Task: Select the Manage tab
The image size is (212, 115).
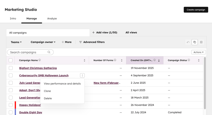Action: click(31, 19)
